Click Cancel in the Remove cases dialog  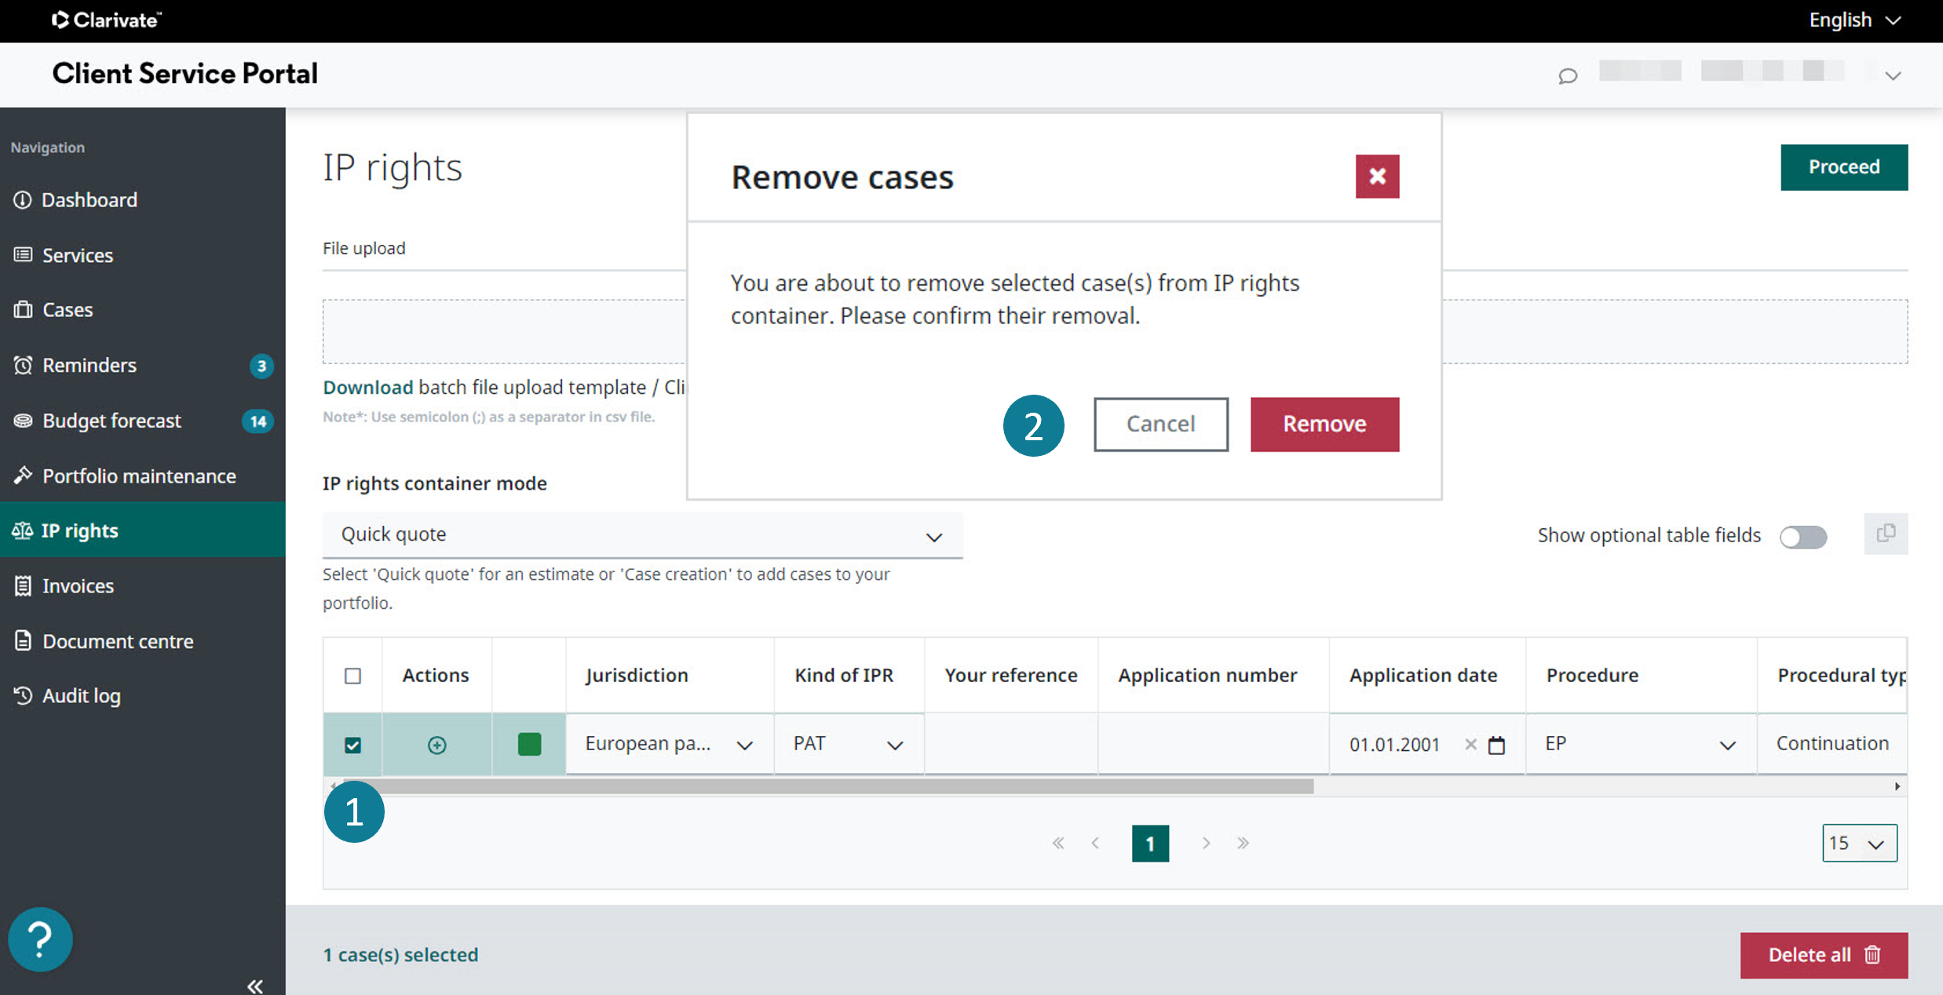[x=1160, y=424]
